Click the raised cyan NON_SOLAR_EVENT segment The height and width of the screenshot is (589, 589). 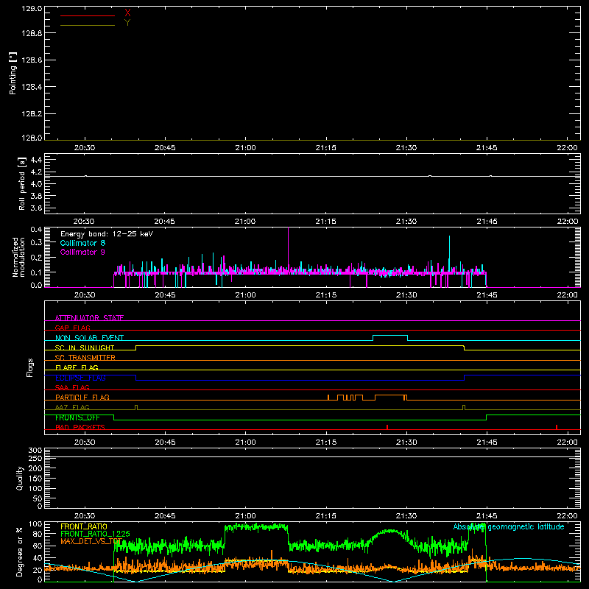[x=390, y=336]
